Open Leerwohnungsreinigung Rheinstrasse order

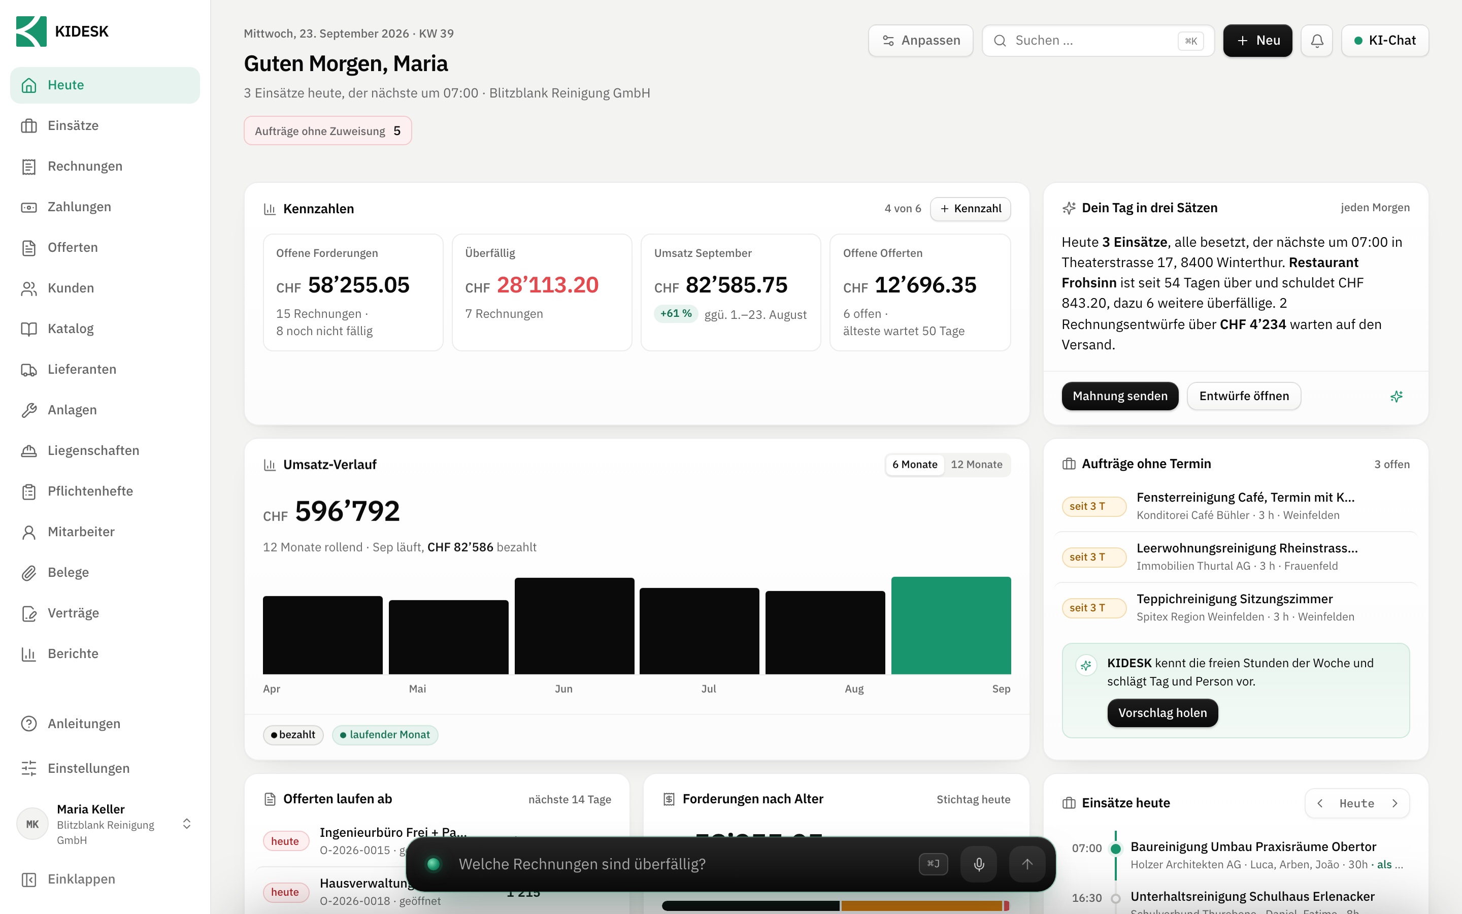(1236, 557)
